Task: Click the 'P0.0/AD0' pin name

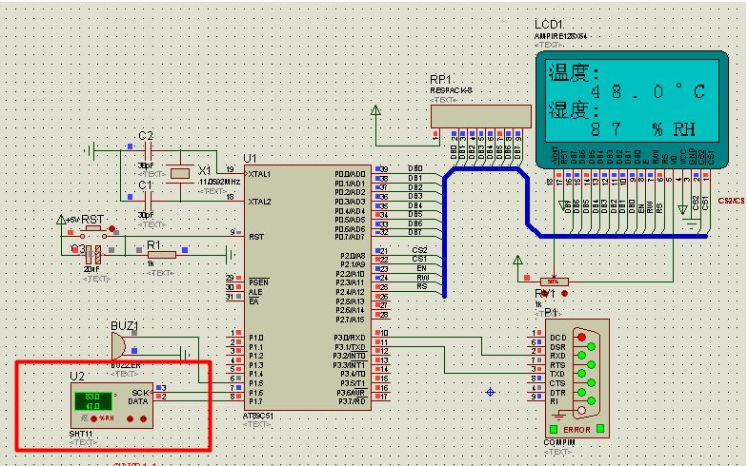Action: pos(350,174)
